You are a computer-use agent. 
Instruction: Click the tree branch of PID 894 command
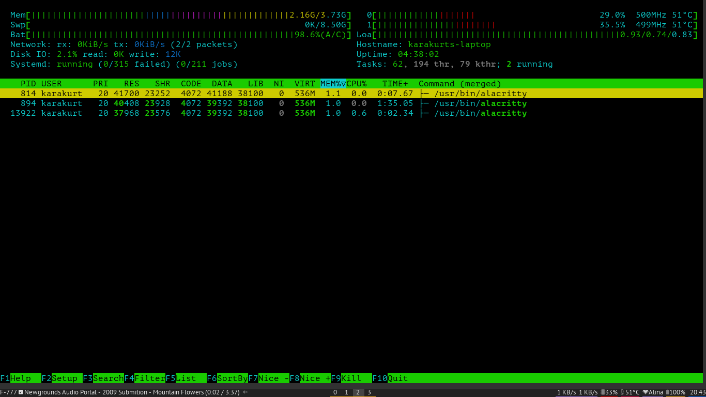click(424, 103)
